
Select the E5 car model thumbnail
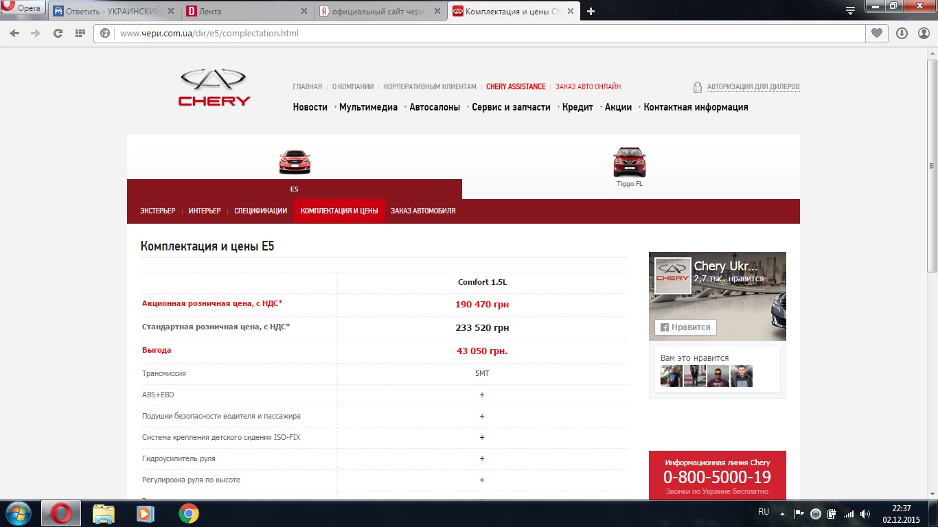click(x=295, y=162)
